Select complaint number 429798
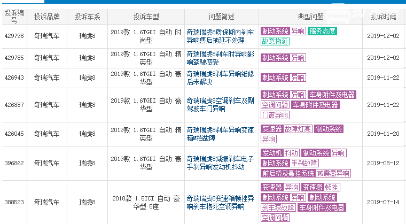Image resolution: width=406 pixels, height=224 pixels. tap(14, 36)
